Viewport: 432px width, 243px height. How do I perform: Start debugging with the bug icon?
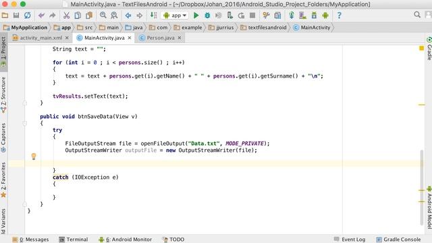click(207, 16)
